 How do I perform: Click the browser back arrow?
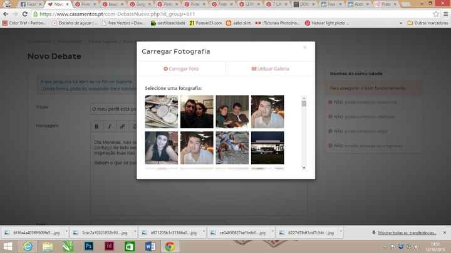pos(6,14)
